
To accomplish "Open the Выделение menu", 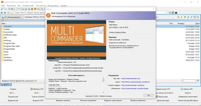I will pos(11,6).
